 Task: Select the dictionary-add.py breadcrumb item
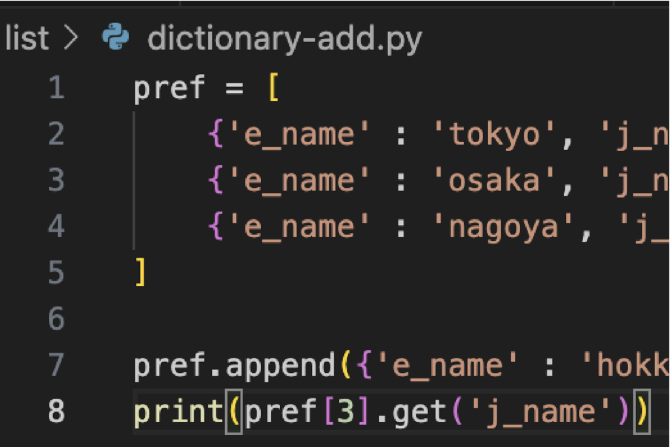[285, 39]
